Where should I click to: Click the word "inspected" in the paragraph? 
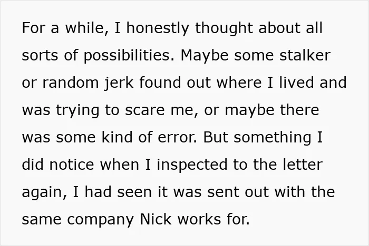(x=192, y=165)
